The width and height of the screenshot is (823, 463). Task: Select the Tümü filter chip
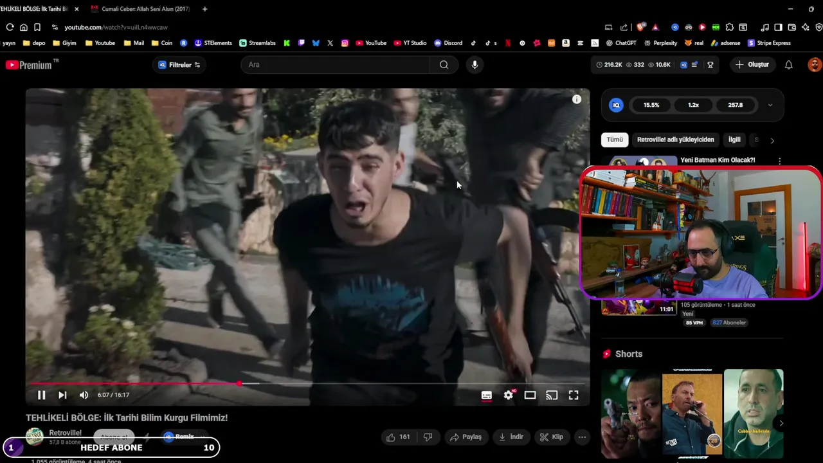click(x=615, y=140)
